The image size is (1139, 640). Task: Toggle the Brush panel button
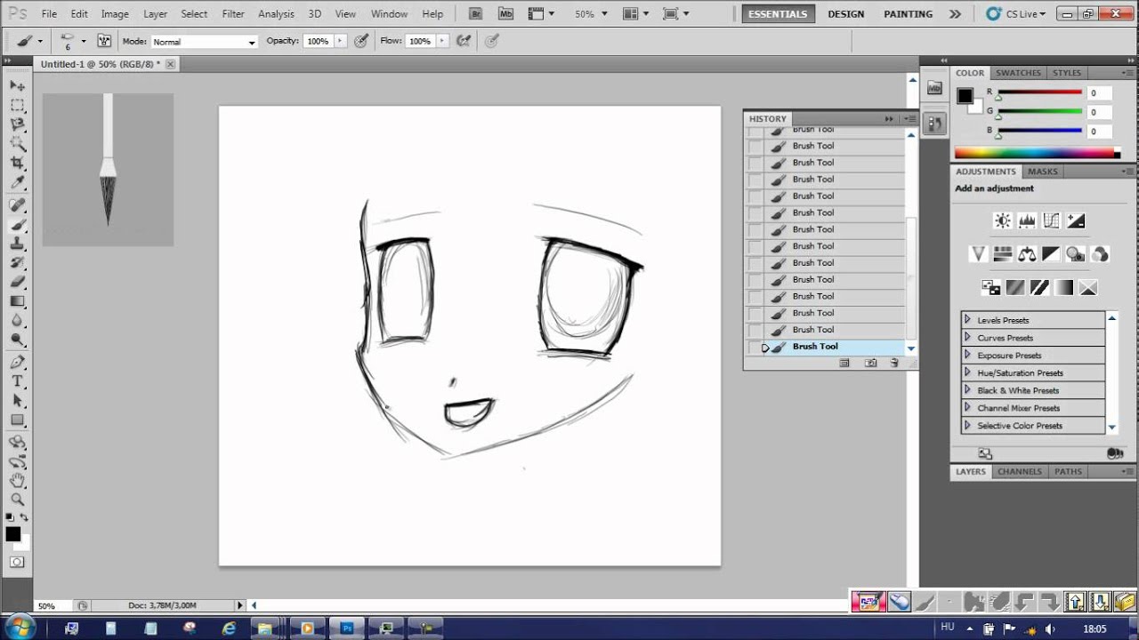104,41
